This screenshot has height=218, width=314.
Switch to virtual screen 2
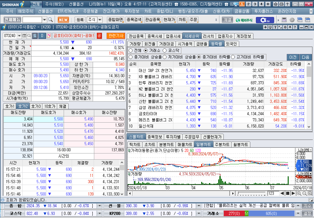click(x=248, y=4)
